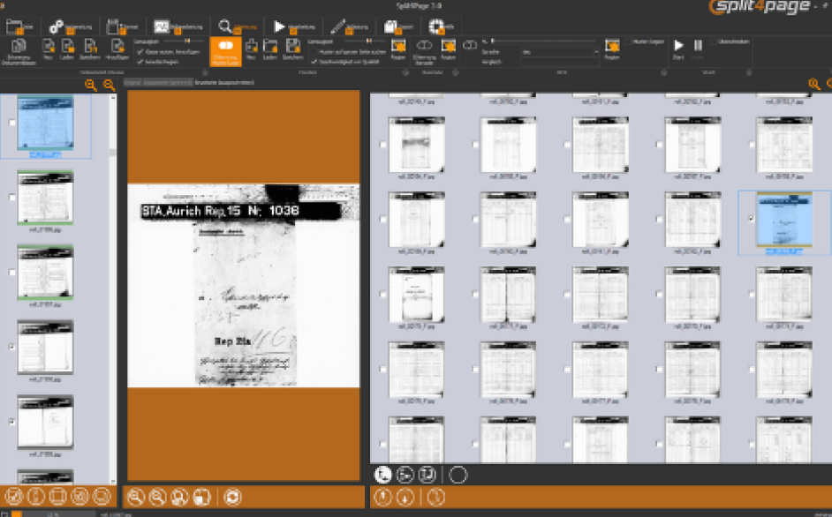The width and height of the screenshot is (832, 517).
Task: Open the ribbon tab with gears icon
Action: (x=70, y=26)
